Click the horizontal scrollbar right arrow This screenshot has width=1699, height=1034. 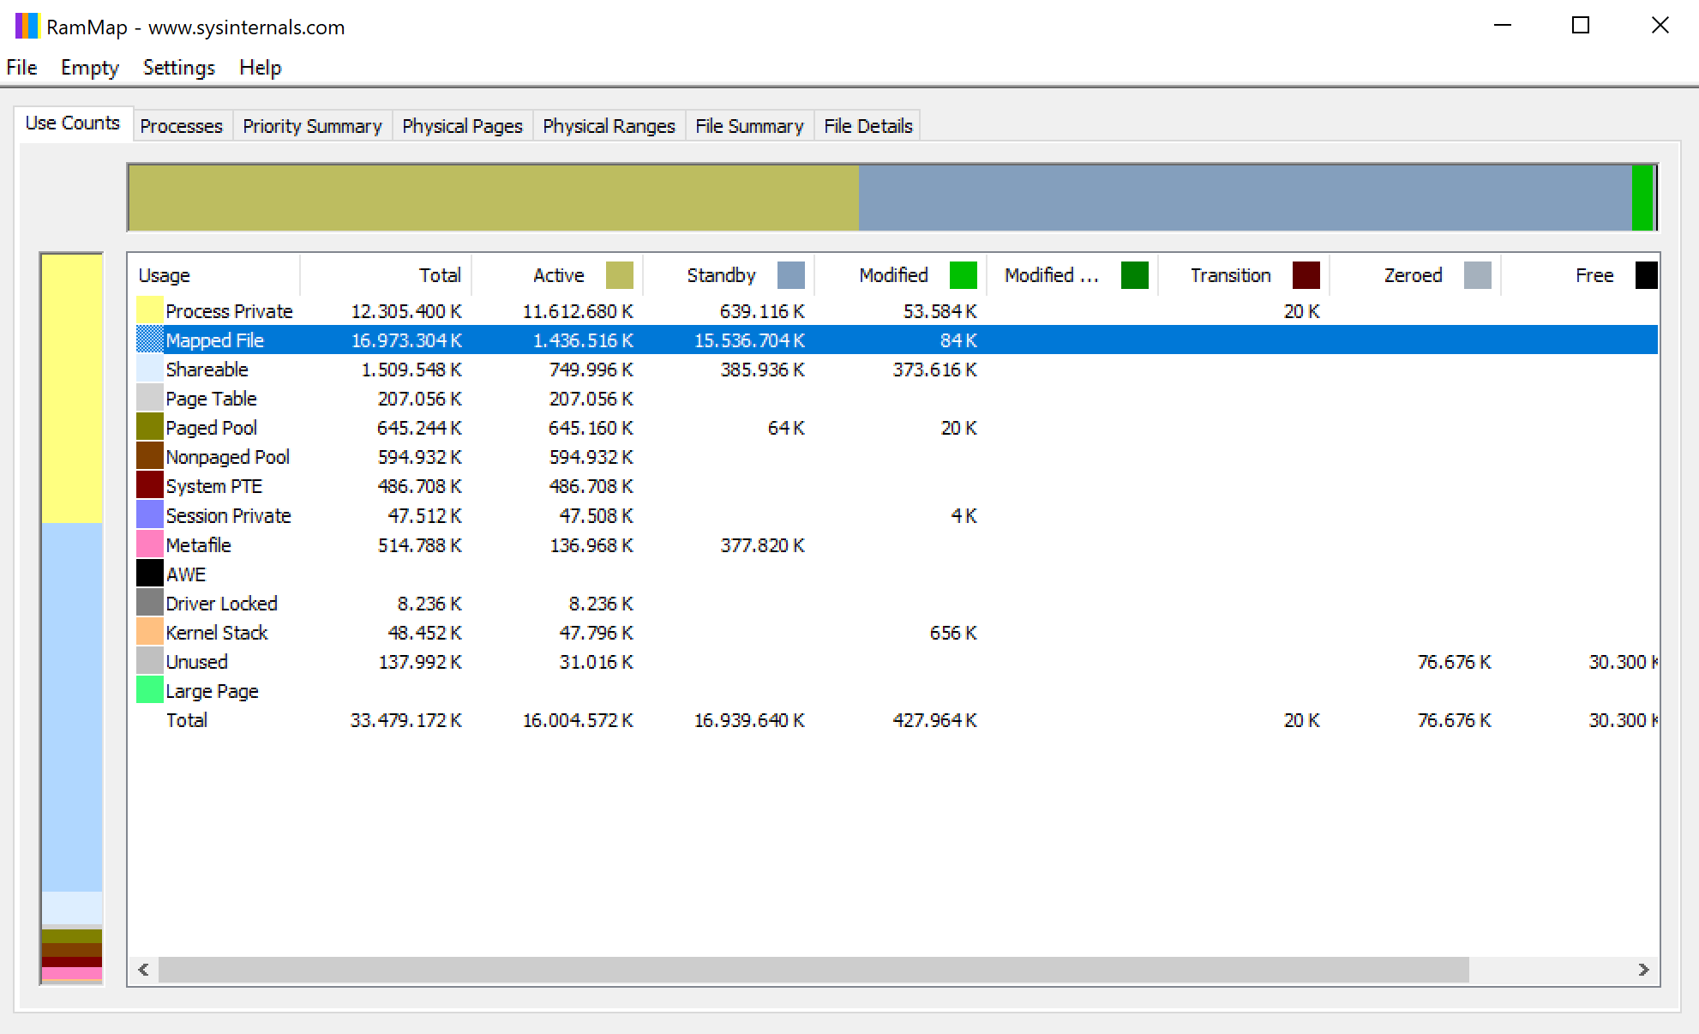tap(1642, 970)
